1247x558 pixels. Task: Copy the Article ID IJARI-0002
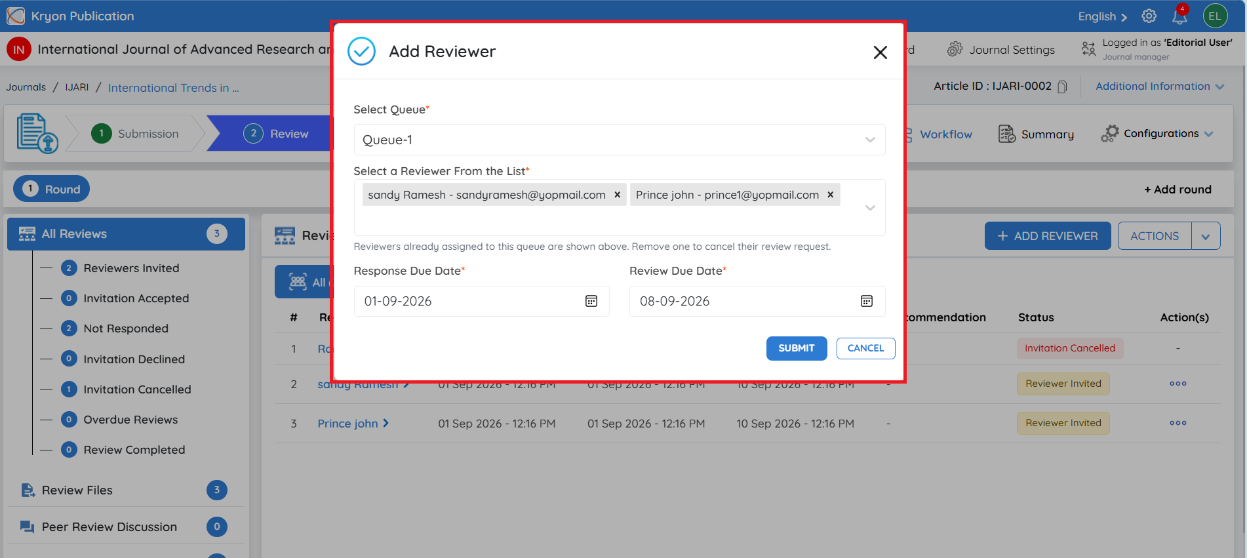1062,87
